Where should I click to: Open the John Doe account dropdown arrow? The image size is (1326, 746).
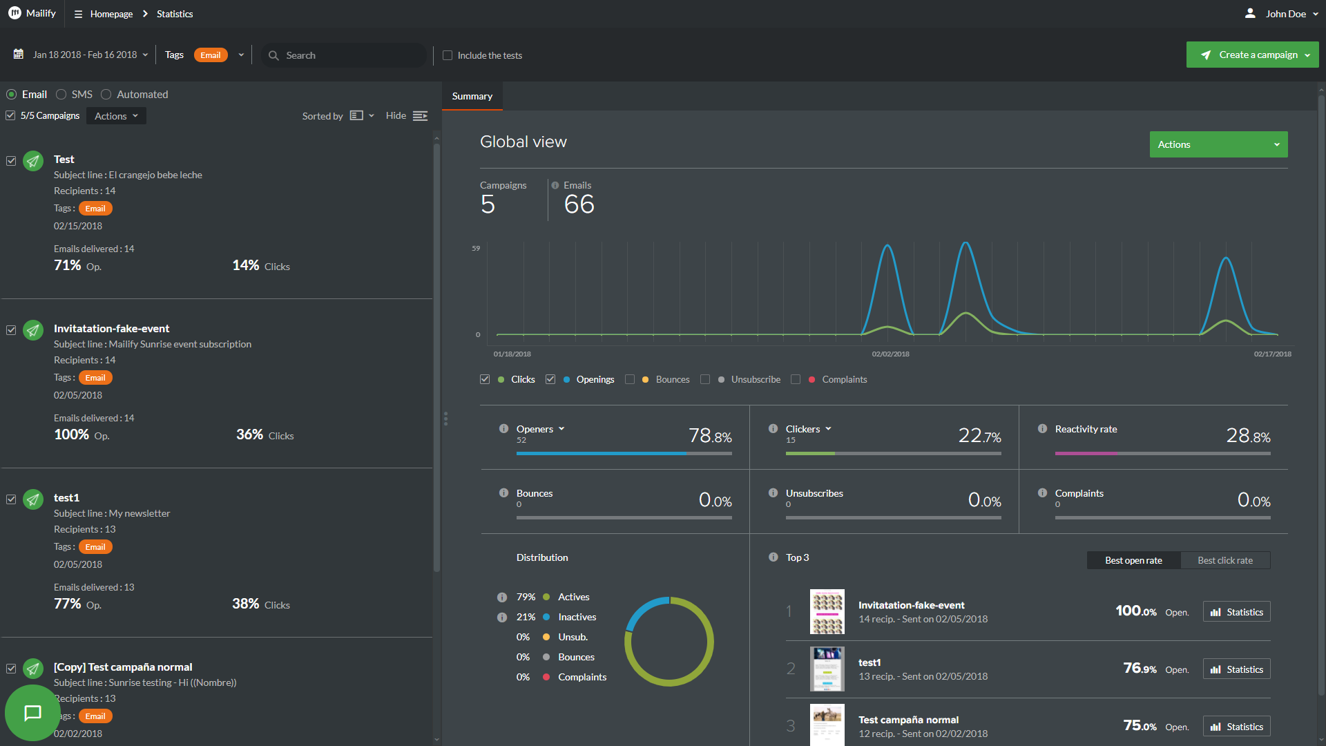1316,14
